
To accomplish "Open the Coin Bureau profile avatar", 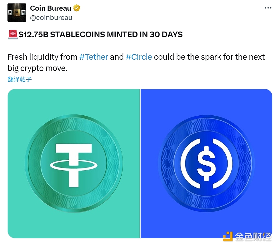I will (x=17, y=13).
